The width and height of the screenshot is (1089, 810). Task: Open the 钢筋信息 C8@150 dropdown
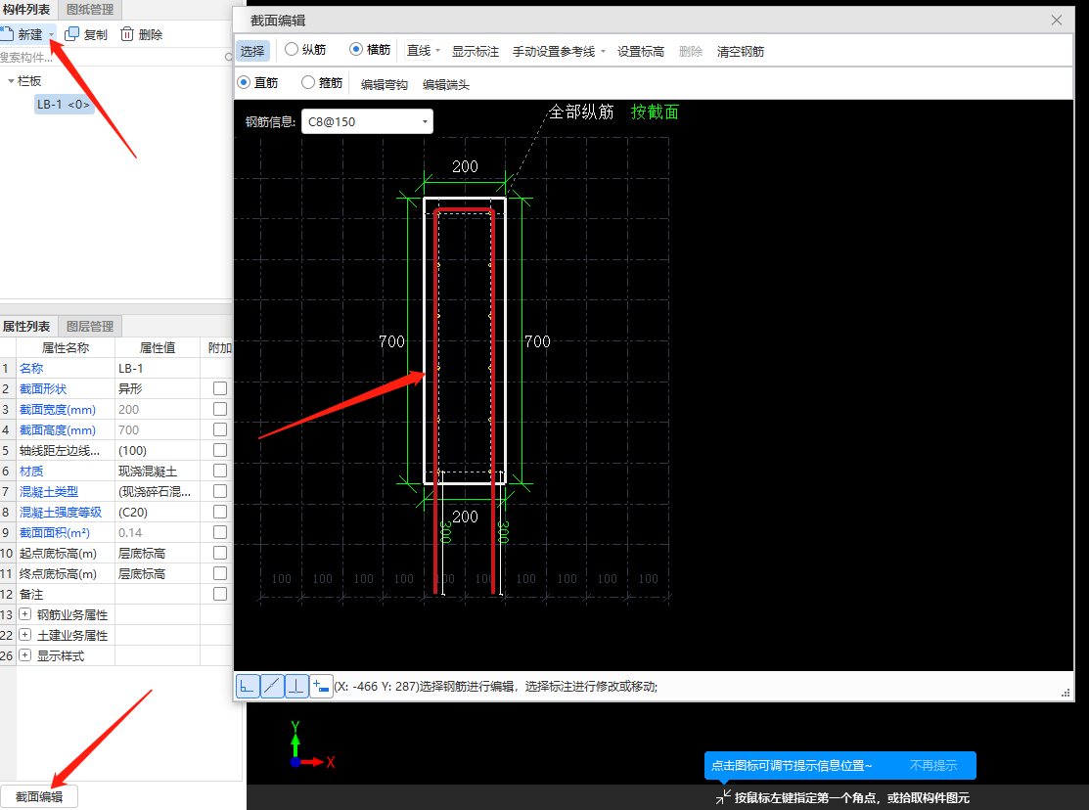coord(425,121)
